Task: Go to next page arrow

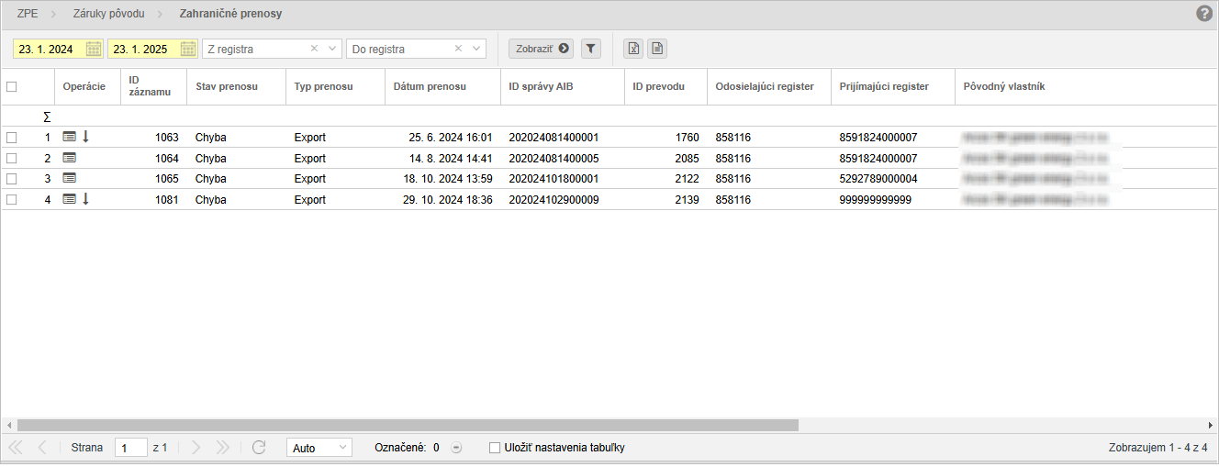Action: tap(196, 448)
